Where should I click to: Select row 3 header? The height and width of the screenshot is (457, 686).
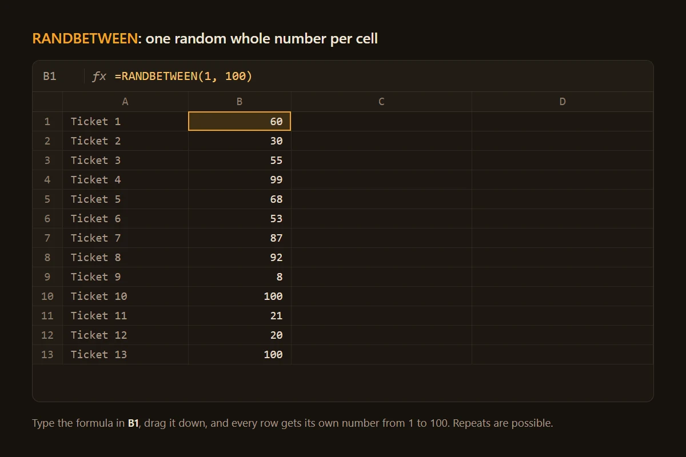pos(47,160)
